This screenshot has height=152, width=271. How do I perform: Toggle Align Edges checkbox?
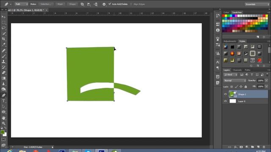131,4
